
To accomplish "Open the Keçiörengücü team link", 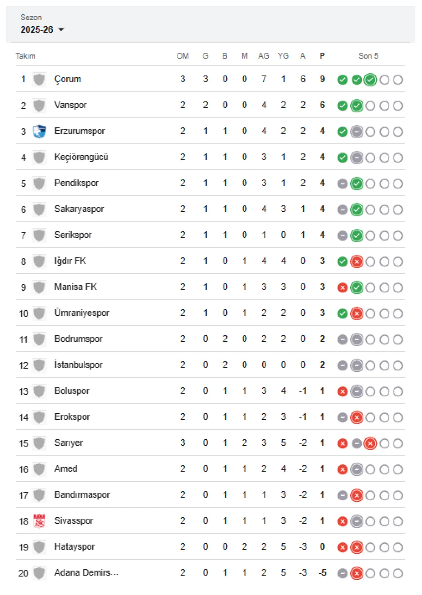I will point(81,157).
